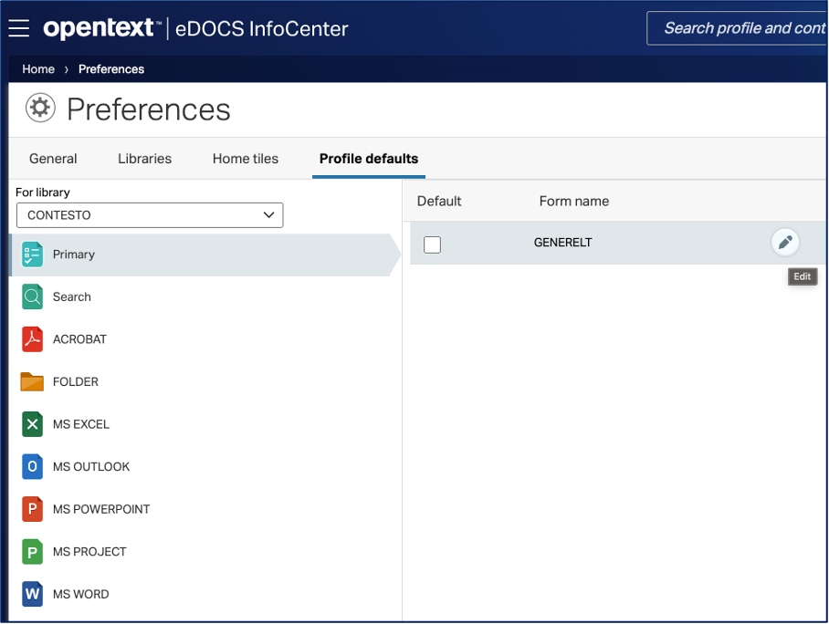
Task: Select the MS WORD label
Action: pyautogui.click(x=81, y=594)
